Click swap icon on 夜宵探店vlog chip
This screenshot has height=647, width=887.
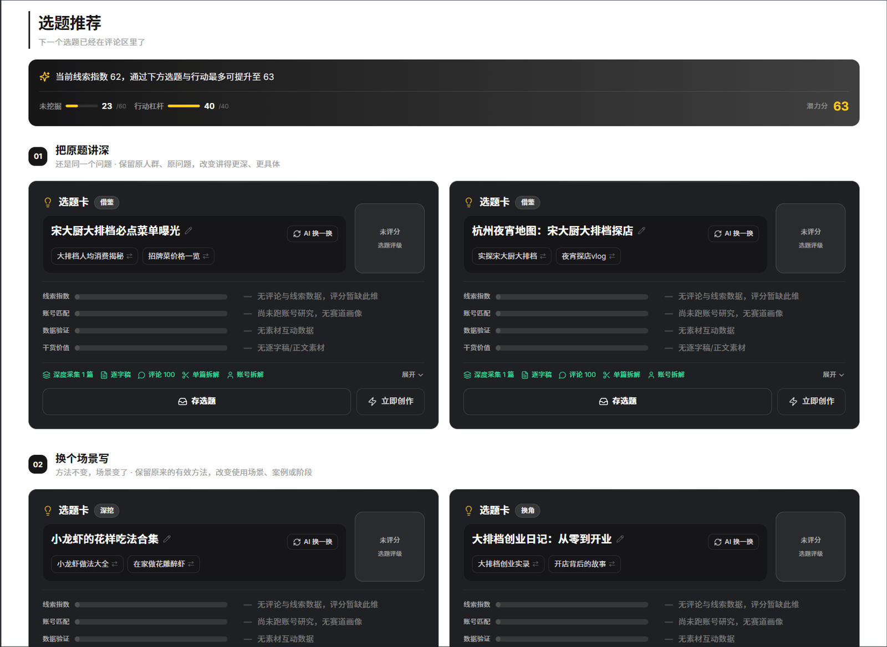(x=612, y=256)
